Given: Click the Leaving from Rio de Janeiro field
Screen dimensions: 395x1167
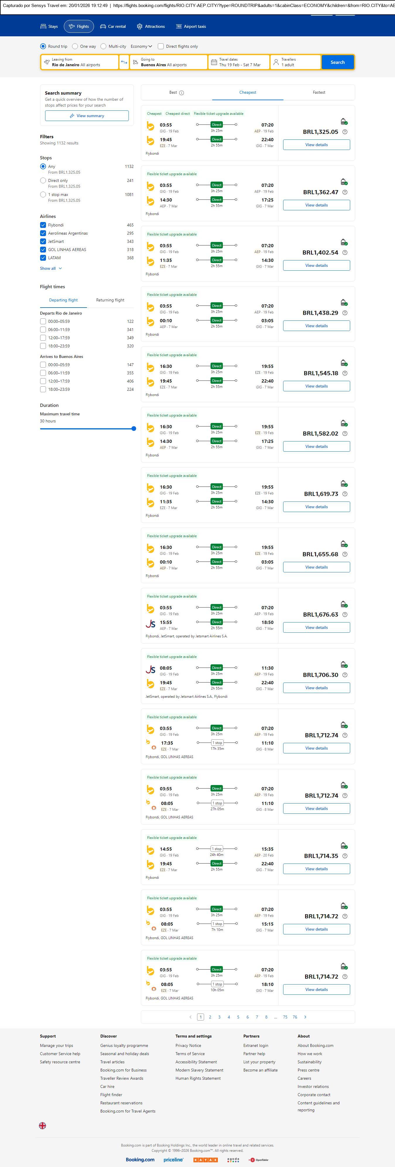Looking at the screenshot, I should tap(80, 62).
